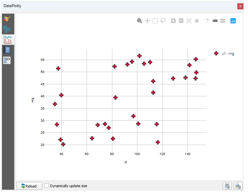The height and width of the screenshot is (193, 248).
Task: Show the raw code view tab
Action: (7, 60)
